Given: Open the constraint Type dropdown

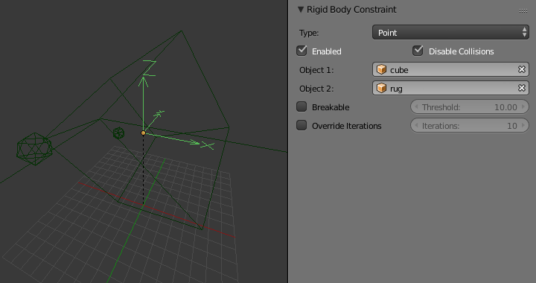Looking at the screenshot, I should tap(450, 33).
